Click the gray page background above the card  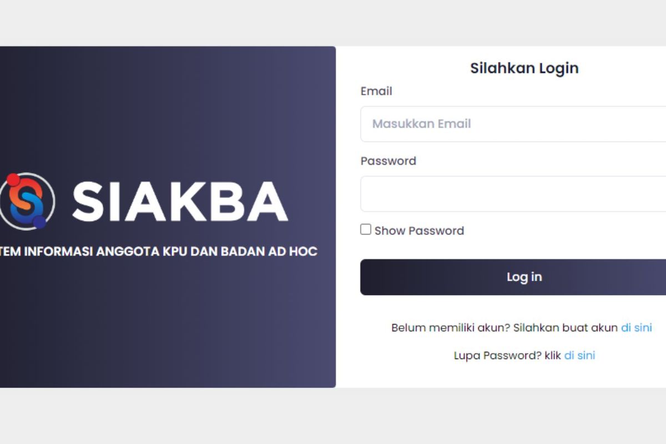pyautogui.click(x=333, y=22)
